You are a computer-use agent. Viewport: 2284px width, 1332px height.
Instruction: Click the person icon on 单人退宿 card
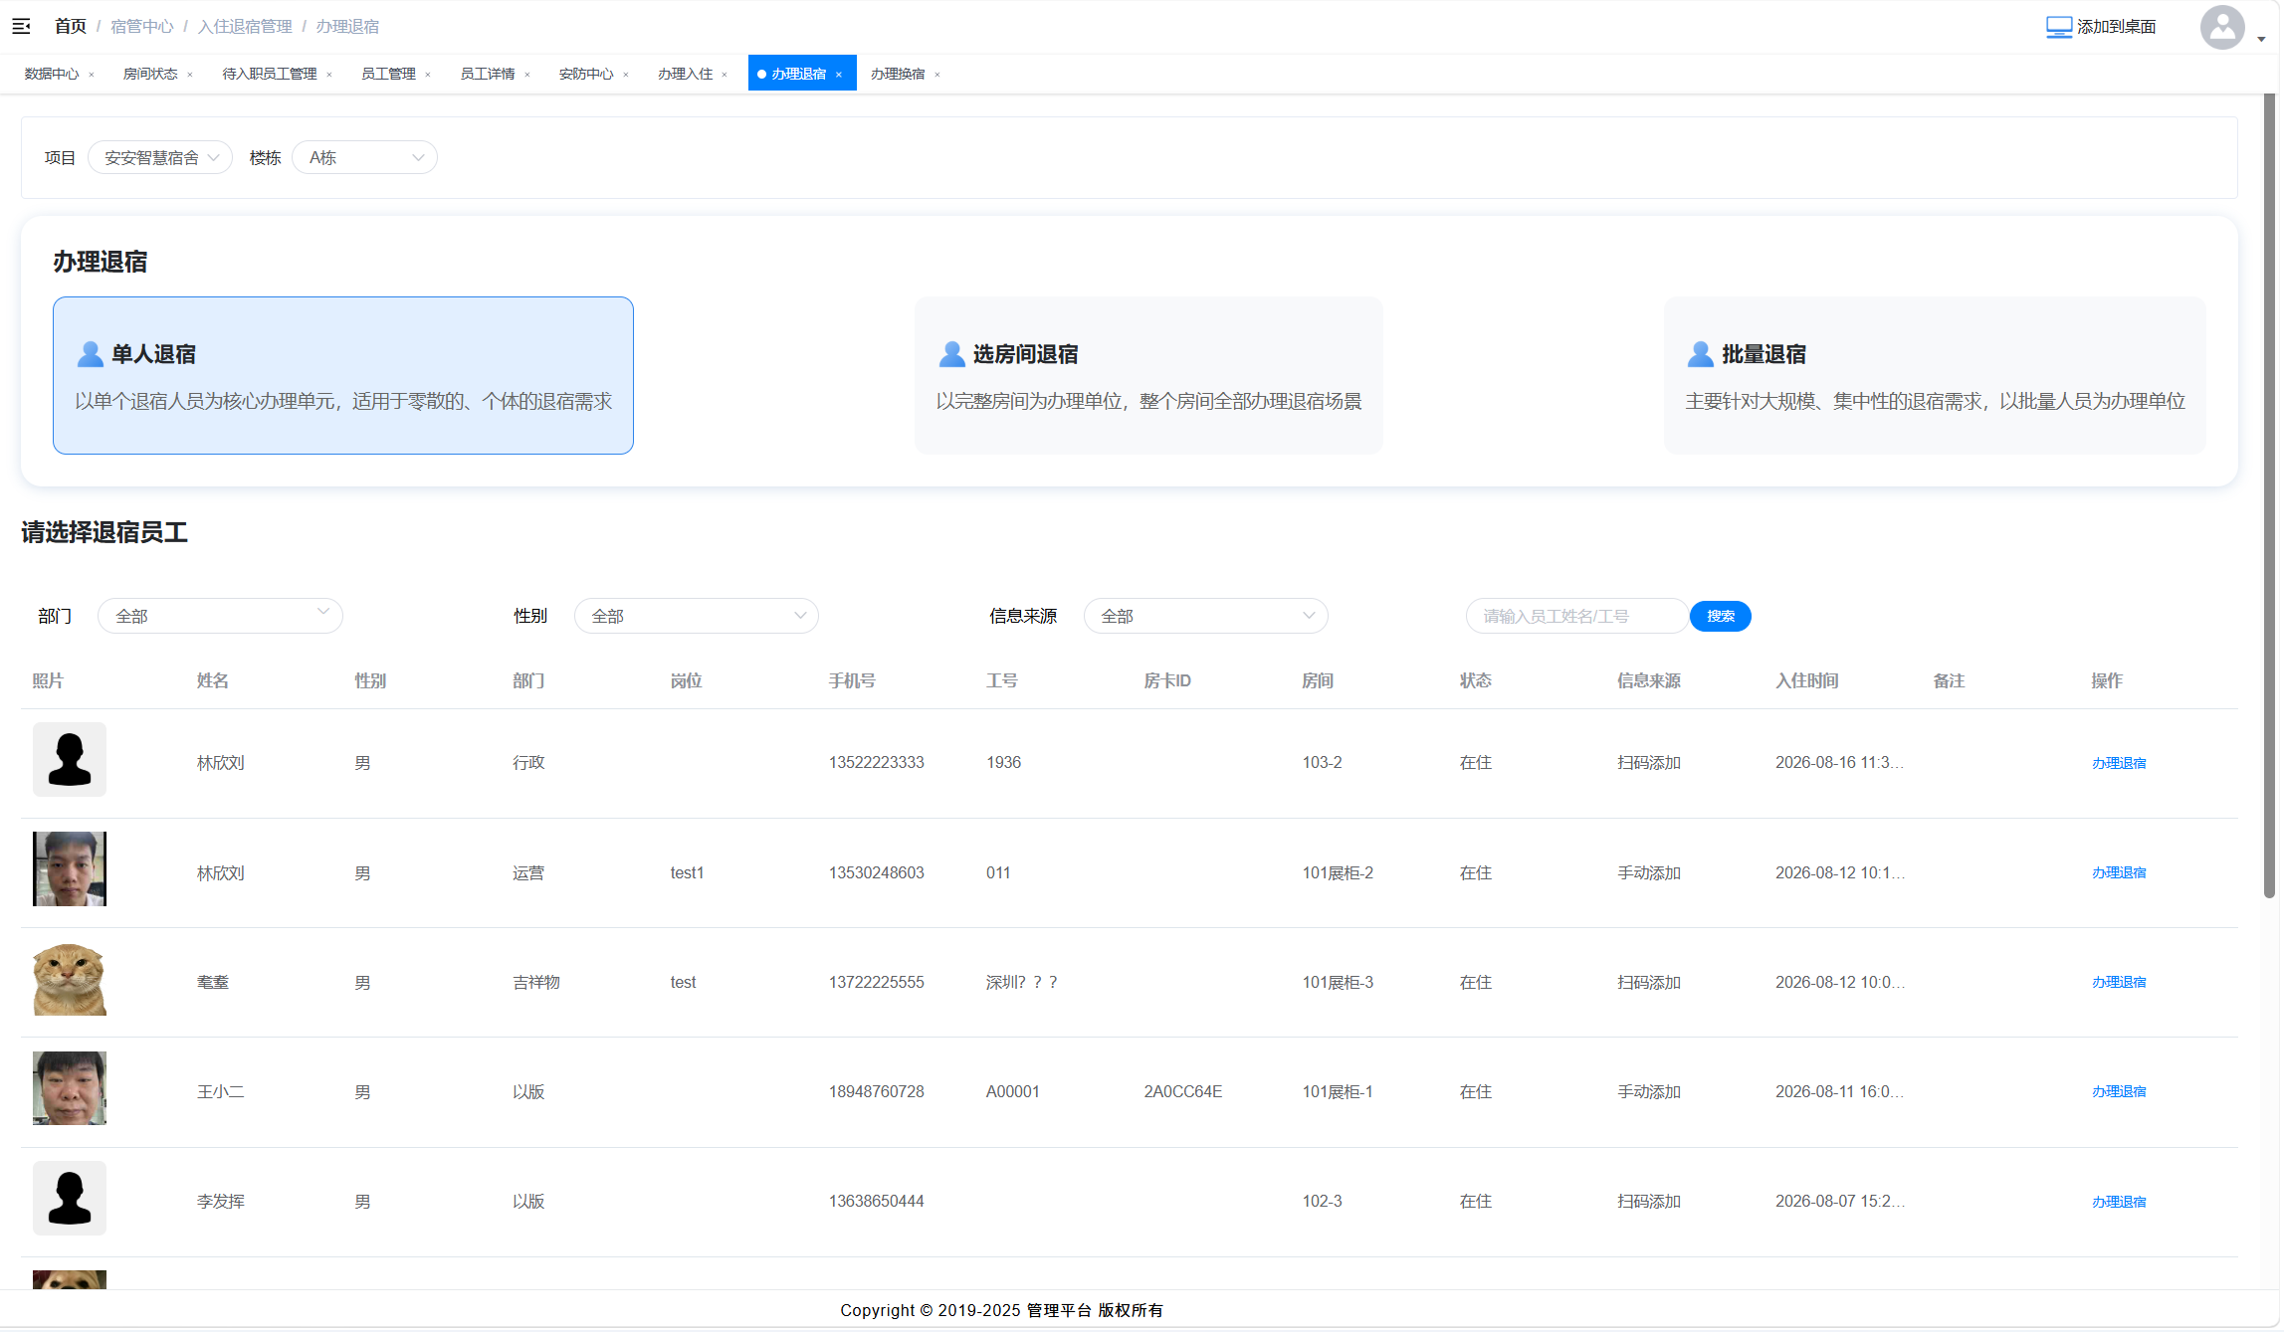91,354
